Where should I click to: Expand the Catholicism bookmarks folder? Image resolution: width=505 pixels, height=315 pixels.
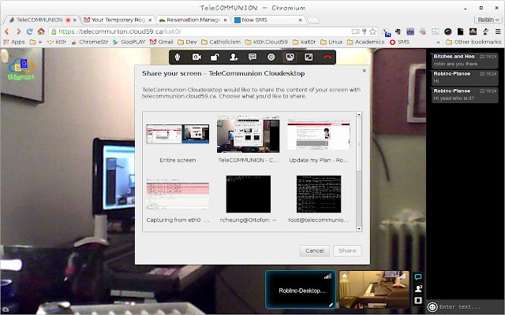pos(221,42)
